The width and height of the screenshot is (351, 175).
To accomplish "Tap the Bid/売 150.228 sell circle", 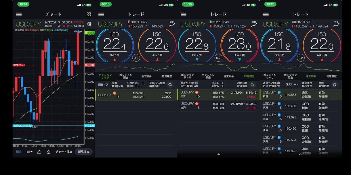I will pyautogui.click(x=197, y=46).
